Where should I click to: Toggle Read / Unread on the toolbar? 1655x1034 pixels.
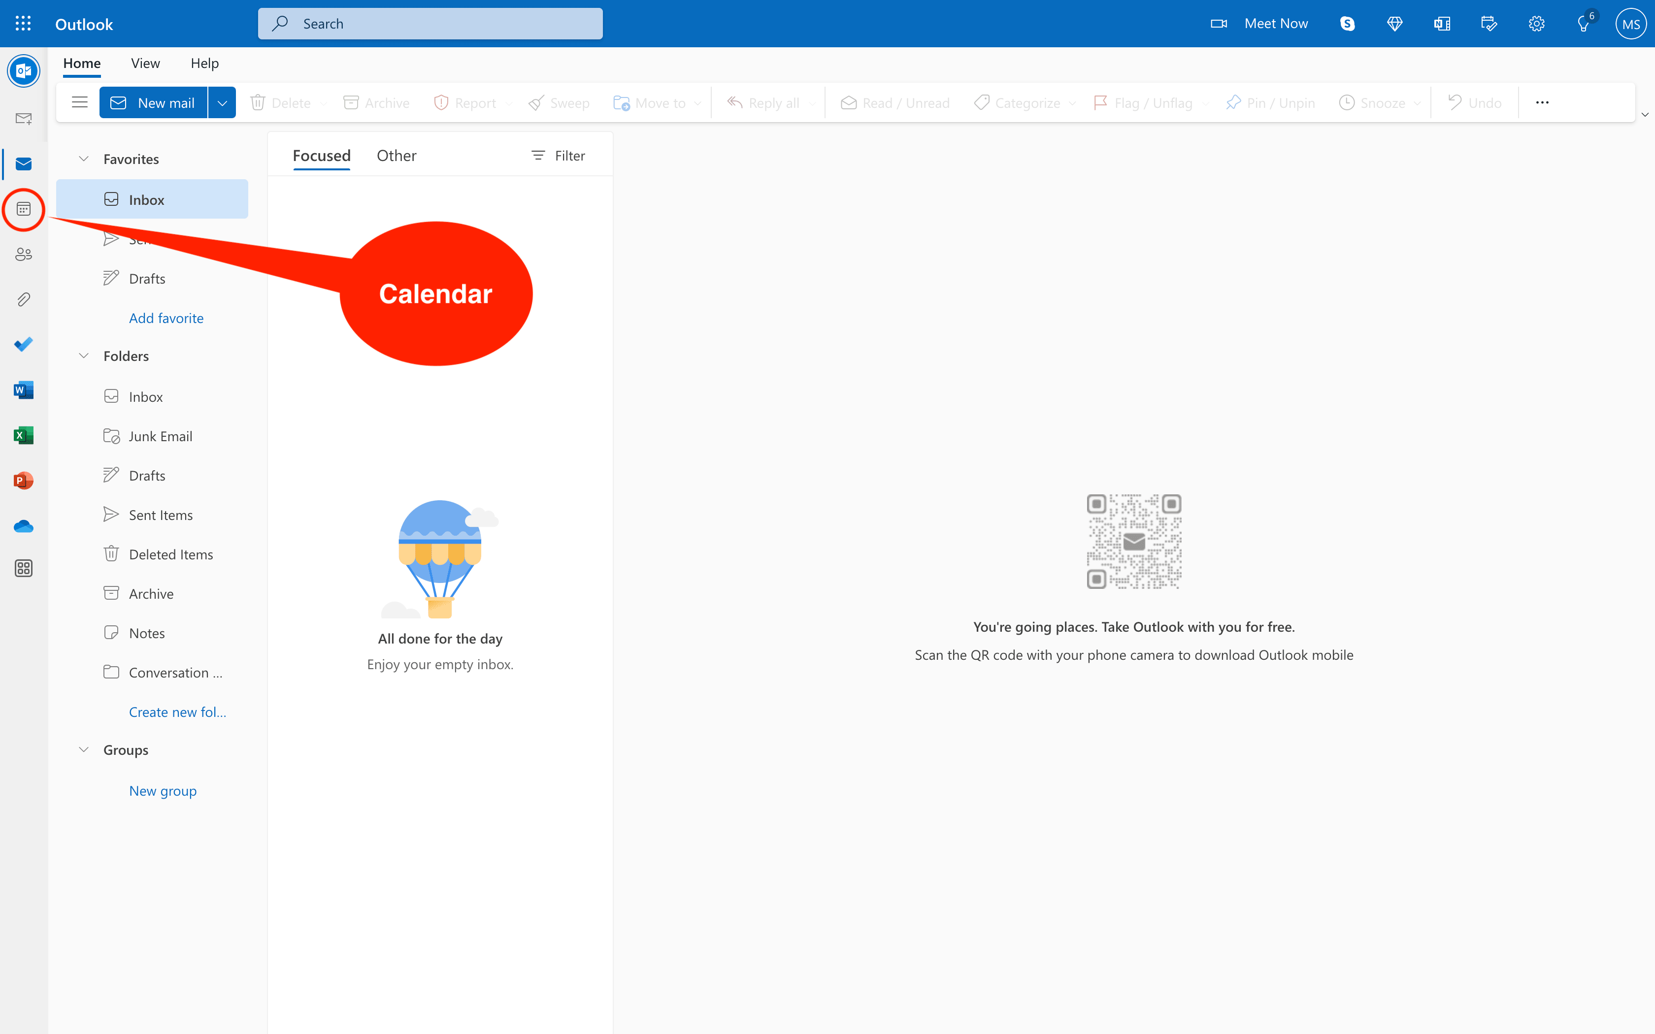click(x=894, y=102)
